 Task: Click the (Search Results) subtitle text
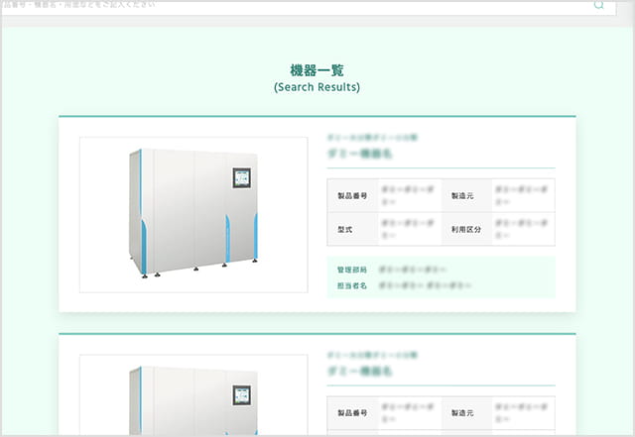point(317,87)
